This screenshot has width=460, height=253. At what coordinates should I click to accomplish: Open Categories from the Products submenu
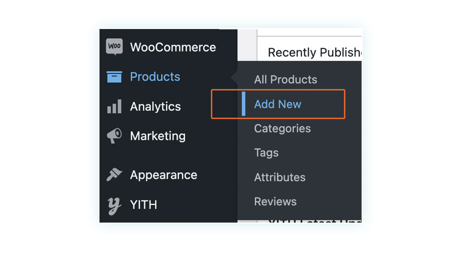click(x=282, y=128)
